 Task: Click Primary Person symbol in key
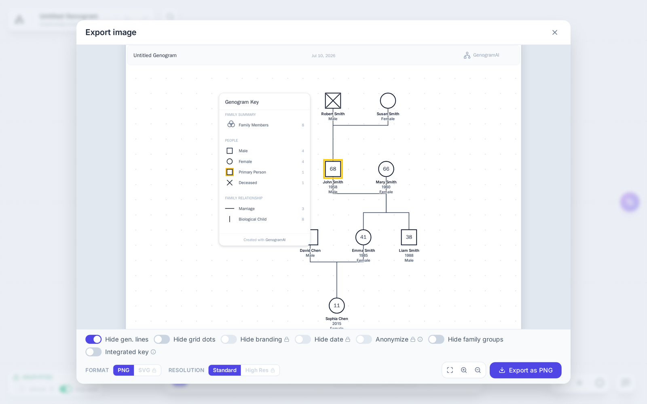[x=230, y=172]
